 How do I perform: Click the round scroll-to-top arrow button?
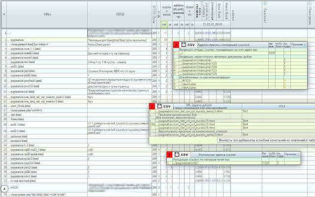pyautogui.click(x=5, y=188)
